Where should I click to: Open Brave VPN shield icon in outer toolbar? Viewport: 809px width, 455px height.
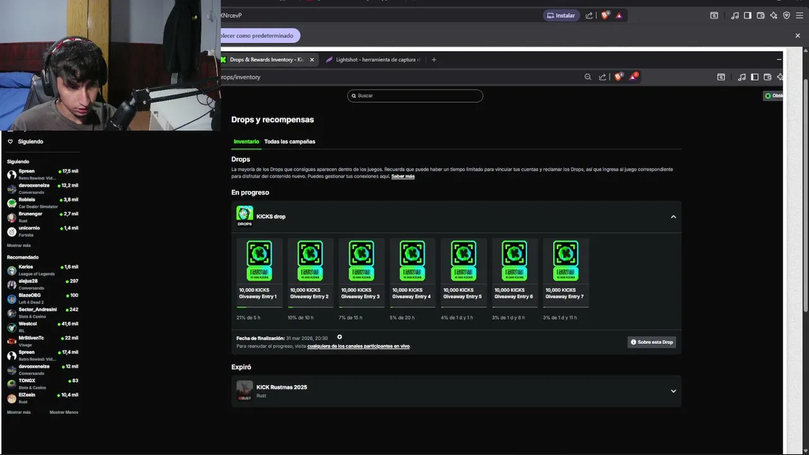[x=786, y=15]
